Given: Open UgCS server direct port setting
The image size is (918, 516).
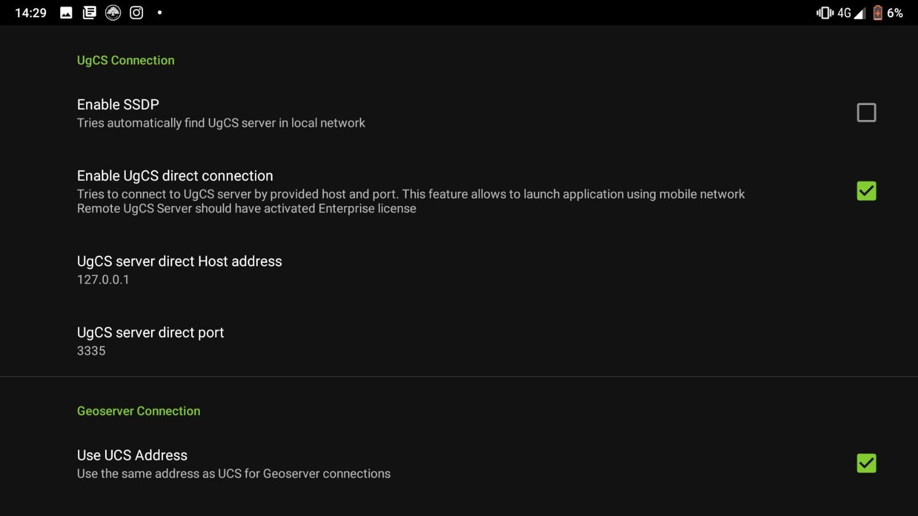Looking at the screenshot, I should coord(150,333).
